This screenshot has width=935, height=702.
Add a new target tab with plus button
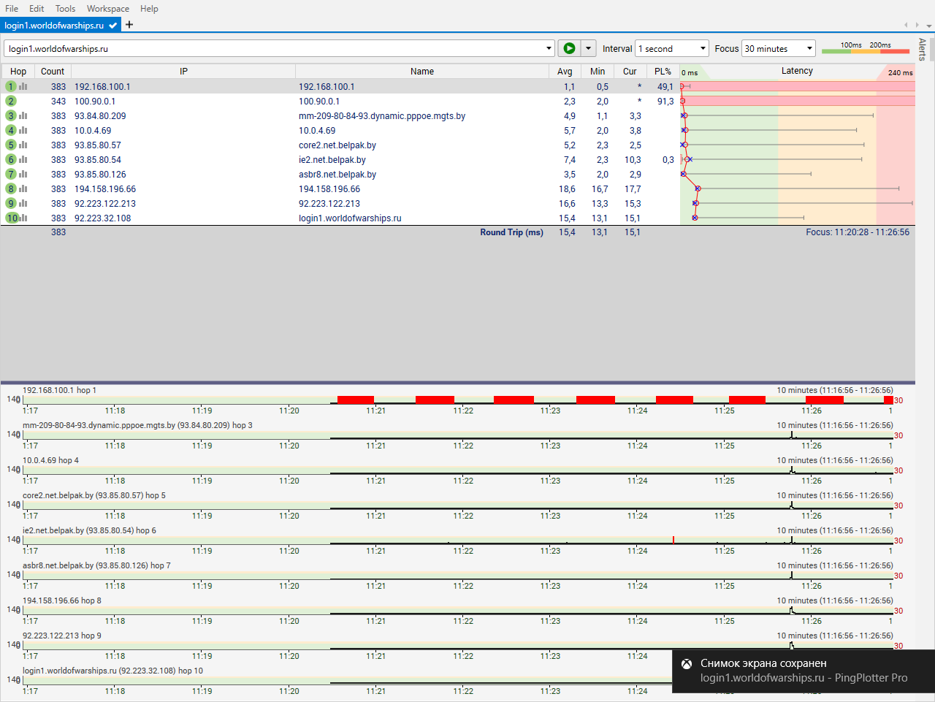pos(129,25)
